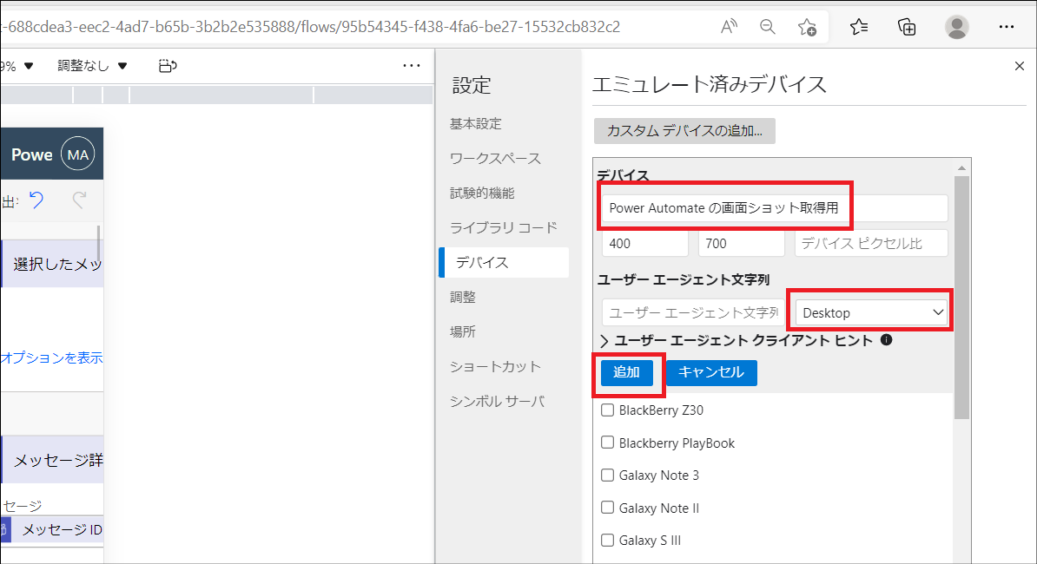Click the カスタム デバイスの追加 button
Image resolution: width=1037 pixels, height=564 pixels.
click(684, 131)
